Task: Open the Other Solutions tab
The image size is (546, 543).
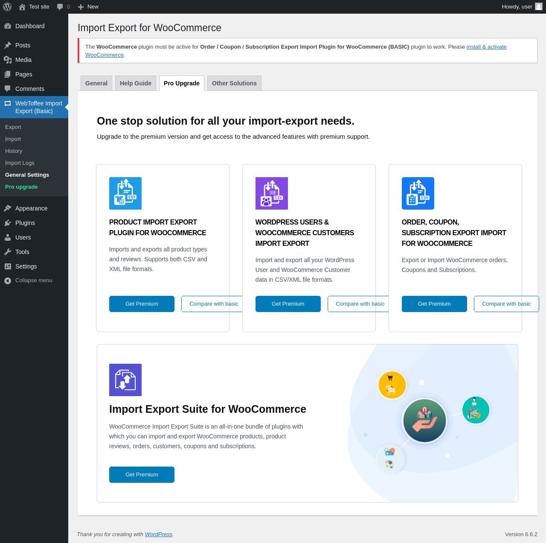Action: click(234, 83)
